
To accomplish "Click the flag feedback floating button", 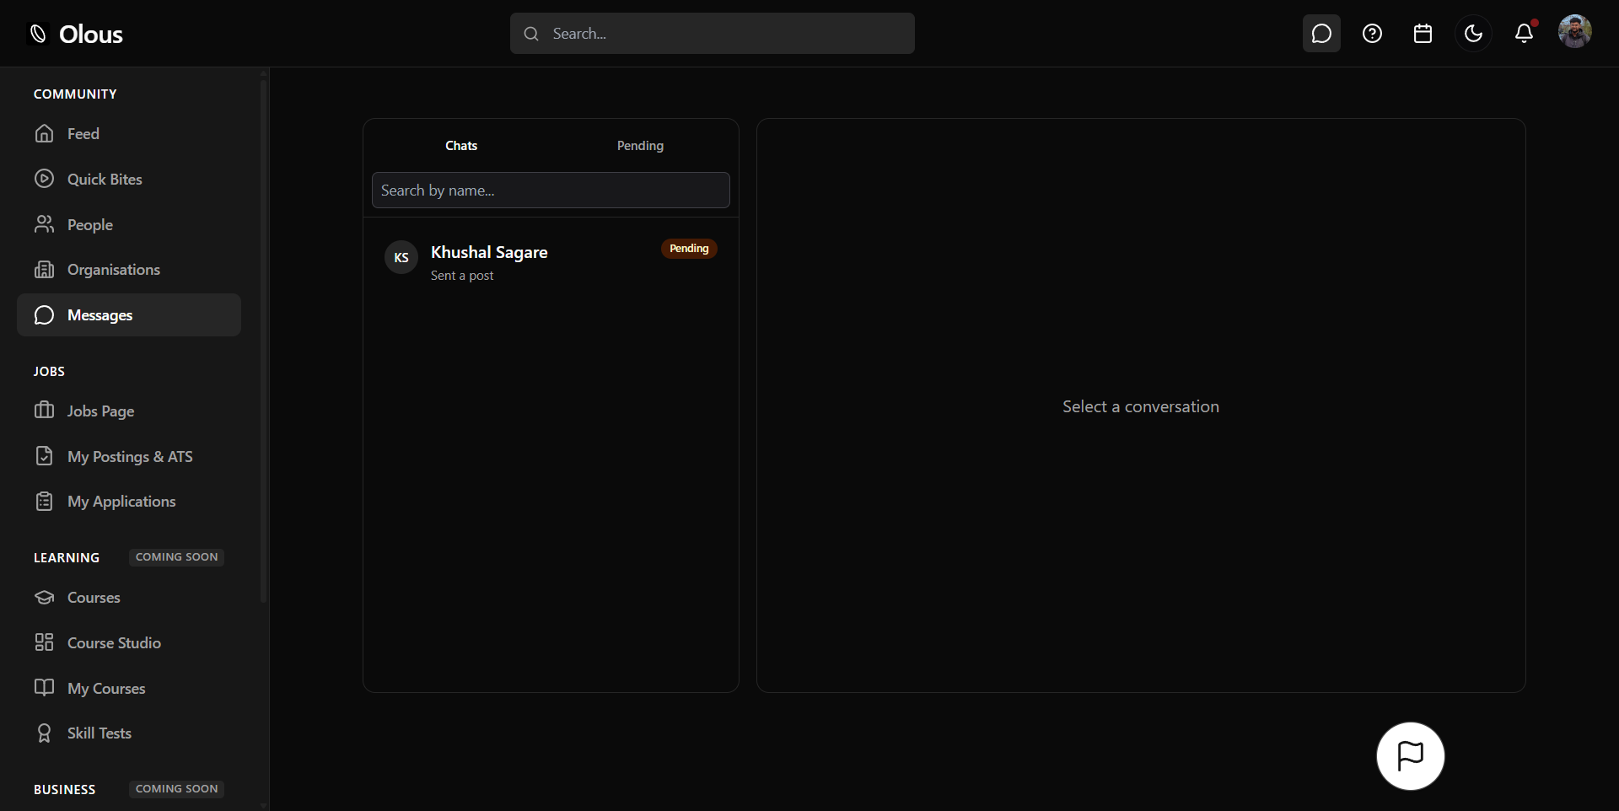I will (1410, 756).
